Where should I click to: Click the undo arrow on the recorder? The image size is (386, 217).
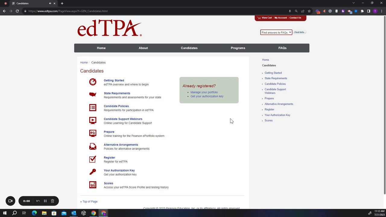[x=38, y=201]
